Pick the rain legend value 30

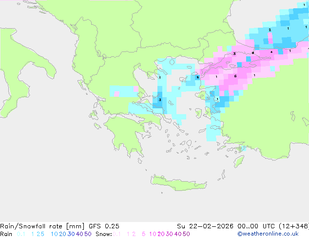(71, 234)
